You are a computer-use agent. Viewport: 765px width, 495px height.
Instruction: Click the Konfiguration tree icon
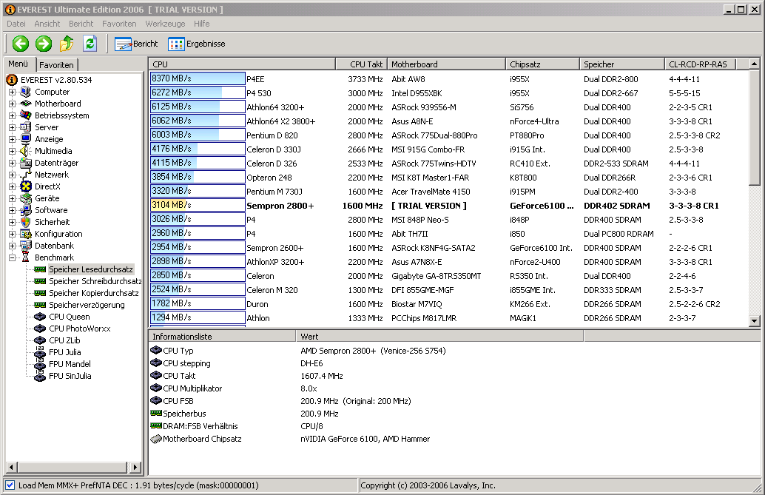click(x=26, y=234)
